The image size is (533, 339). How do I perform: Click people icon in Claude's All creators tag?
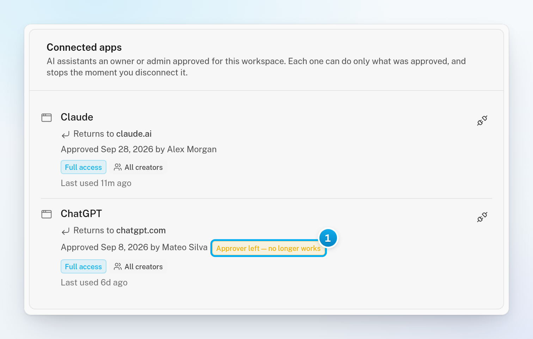[118, 167]
